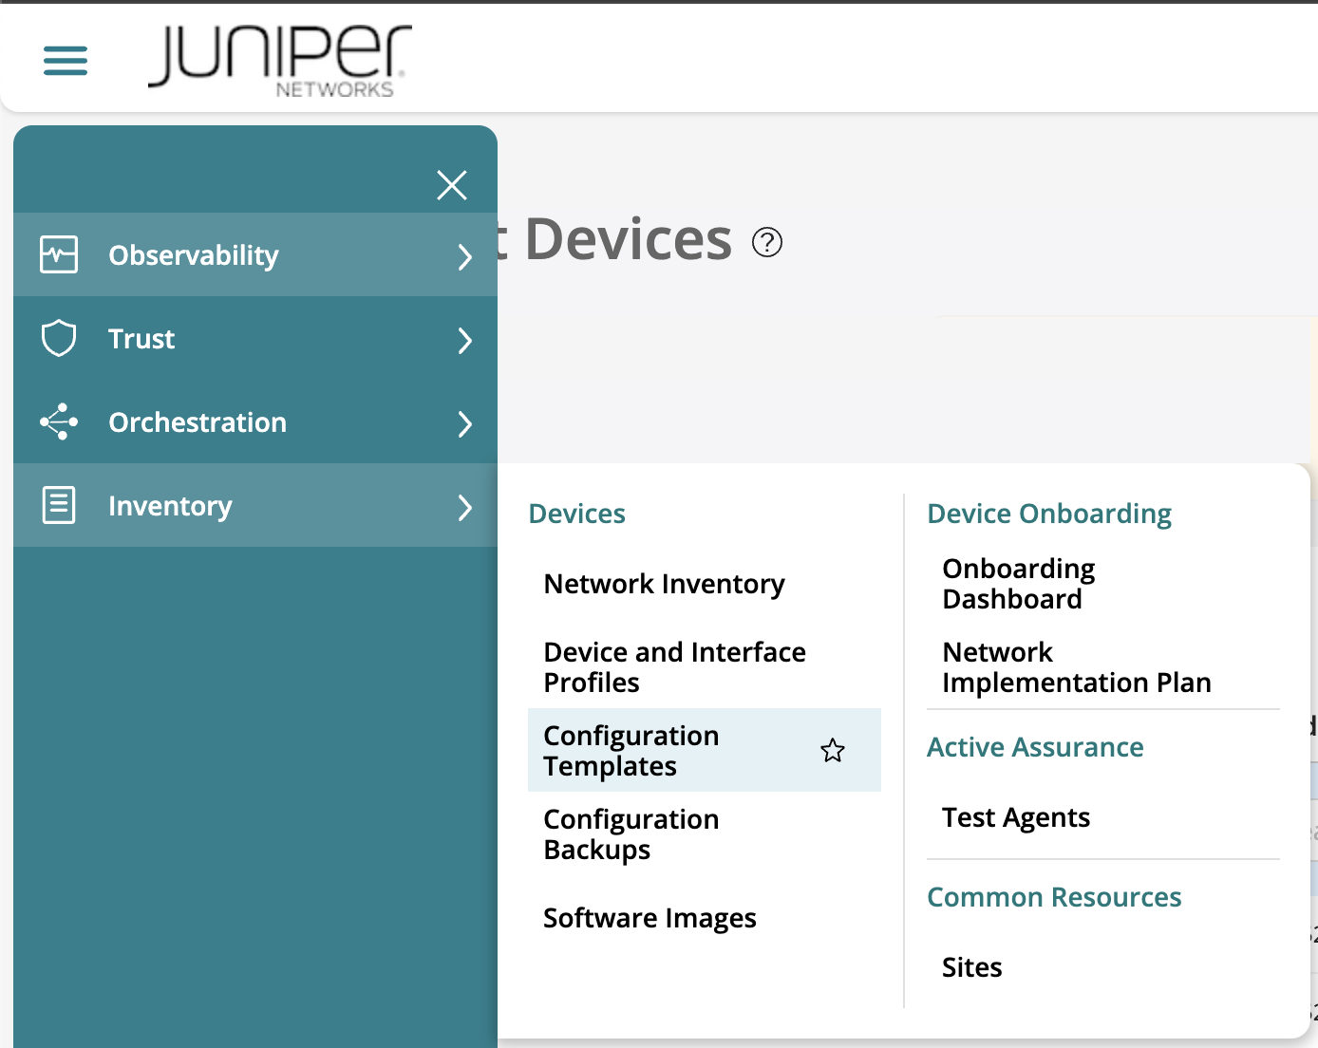Open the Devices help question mark icon

[x=767, y=242]
